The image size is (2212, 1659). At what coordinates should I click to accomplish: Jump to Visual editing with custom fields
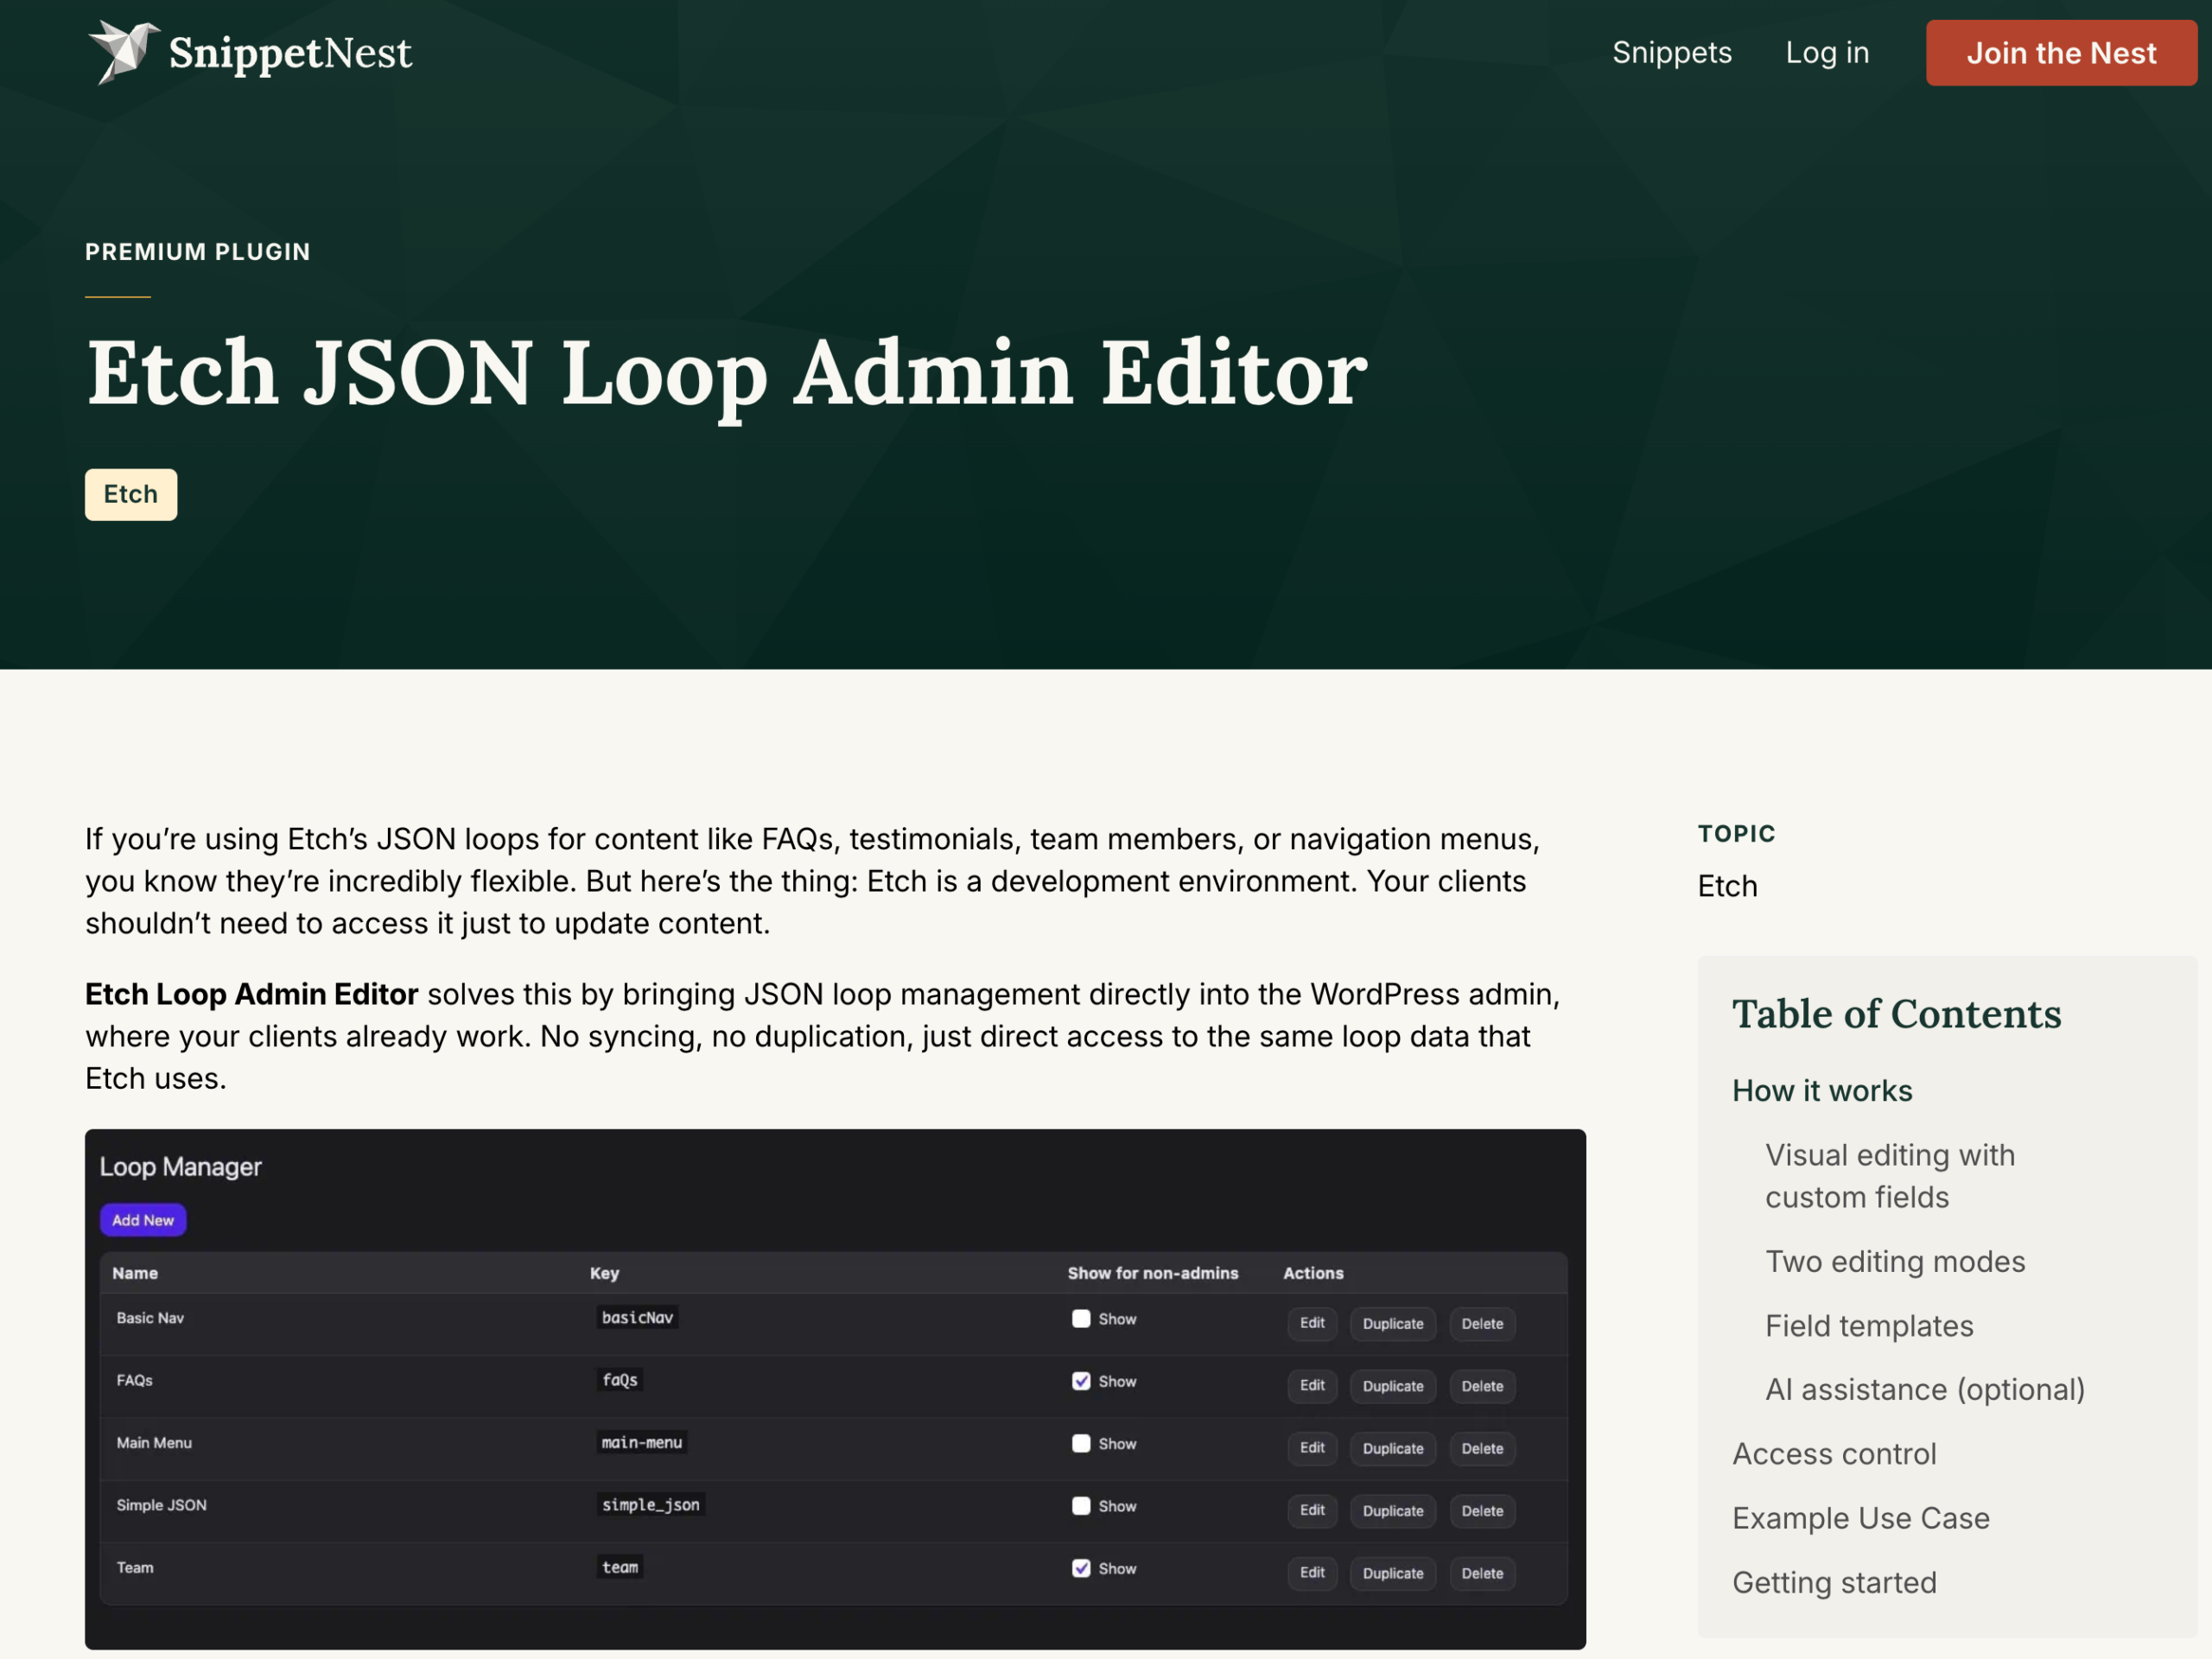[1890, 1176]
